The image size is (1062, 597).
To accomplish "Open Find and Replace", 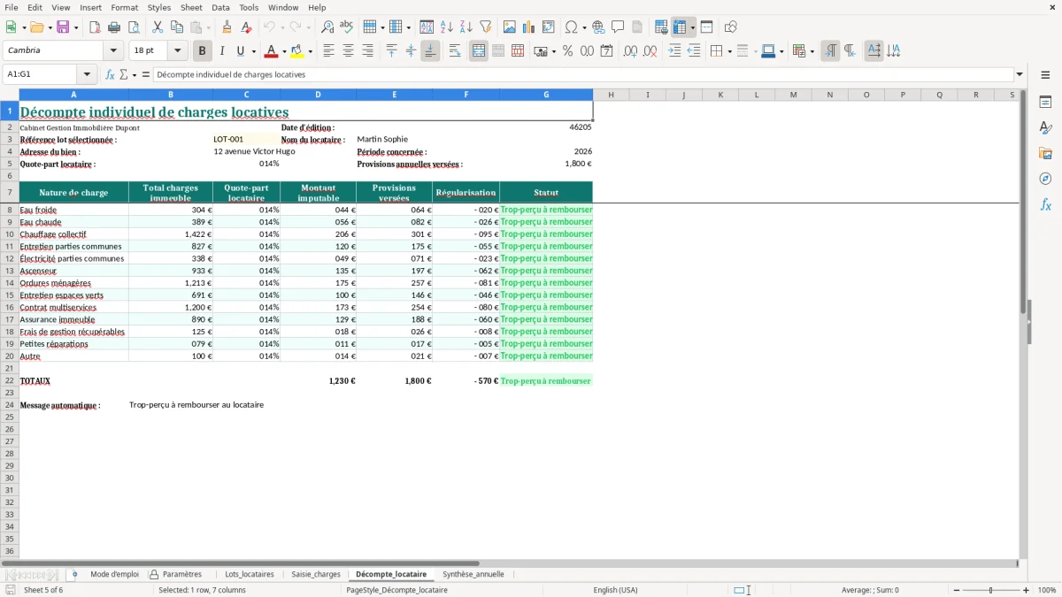I will click(327, 27).
